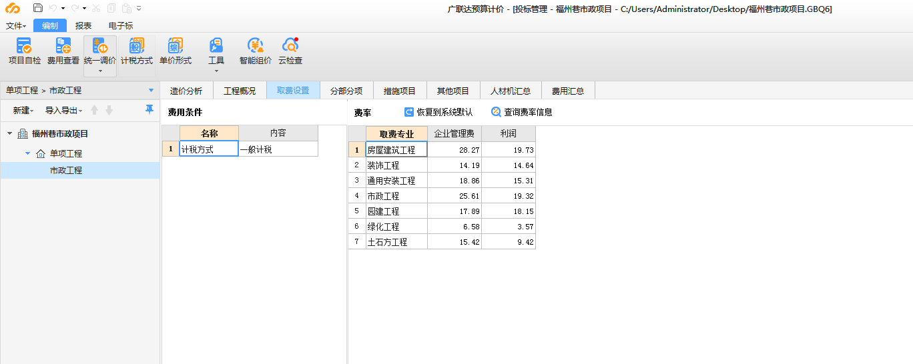Click management fee value 6.58
The height and width of the screenshot is (364, 913).
(454, 227)
